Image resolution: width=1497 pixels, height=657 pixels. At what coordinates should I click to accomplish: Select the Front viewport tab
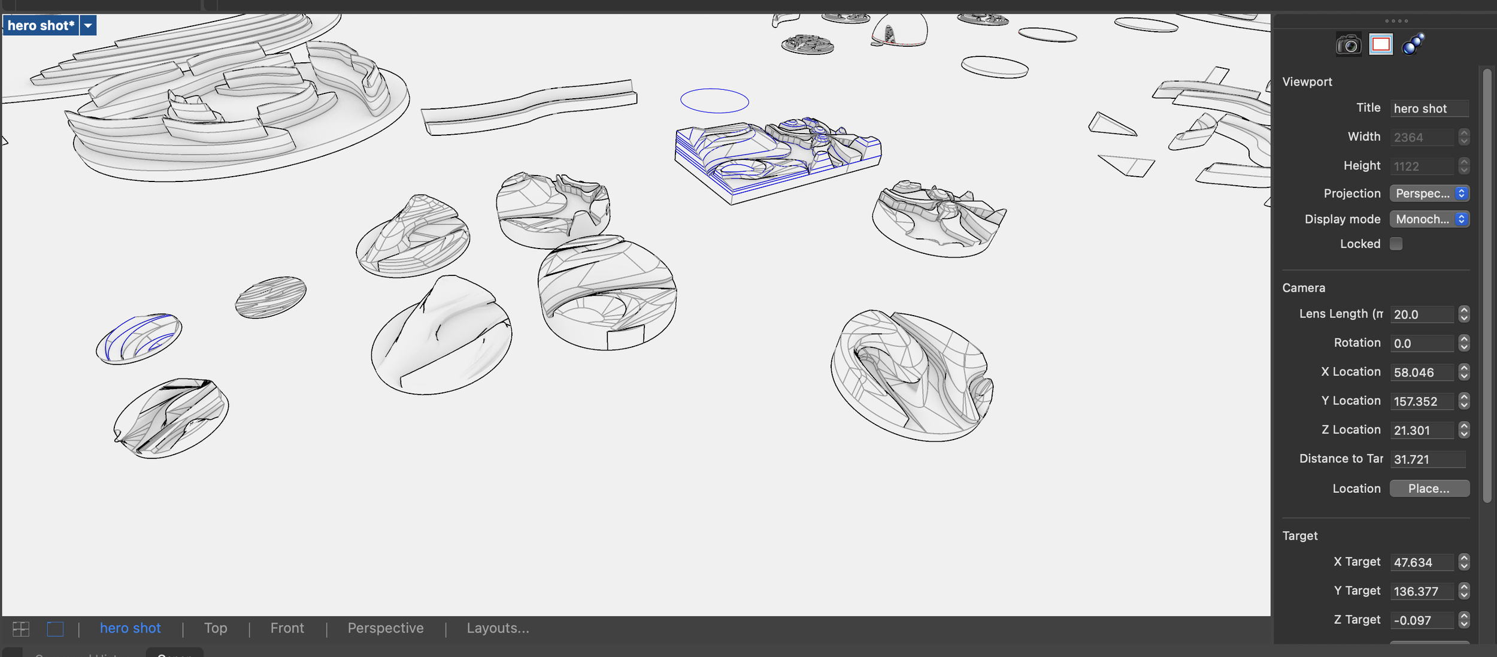coord(287,628)
